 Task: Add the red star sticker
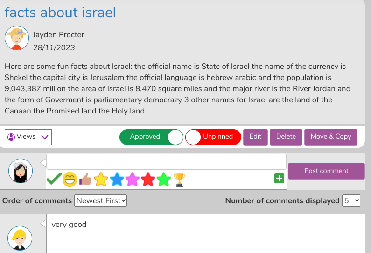click(148, 179)
